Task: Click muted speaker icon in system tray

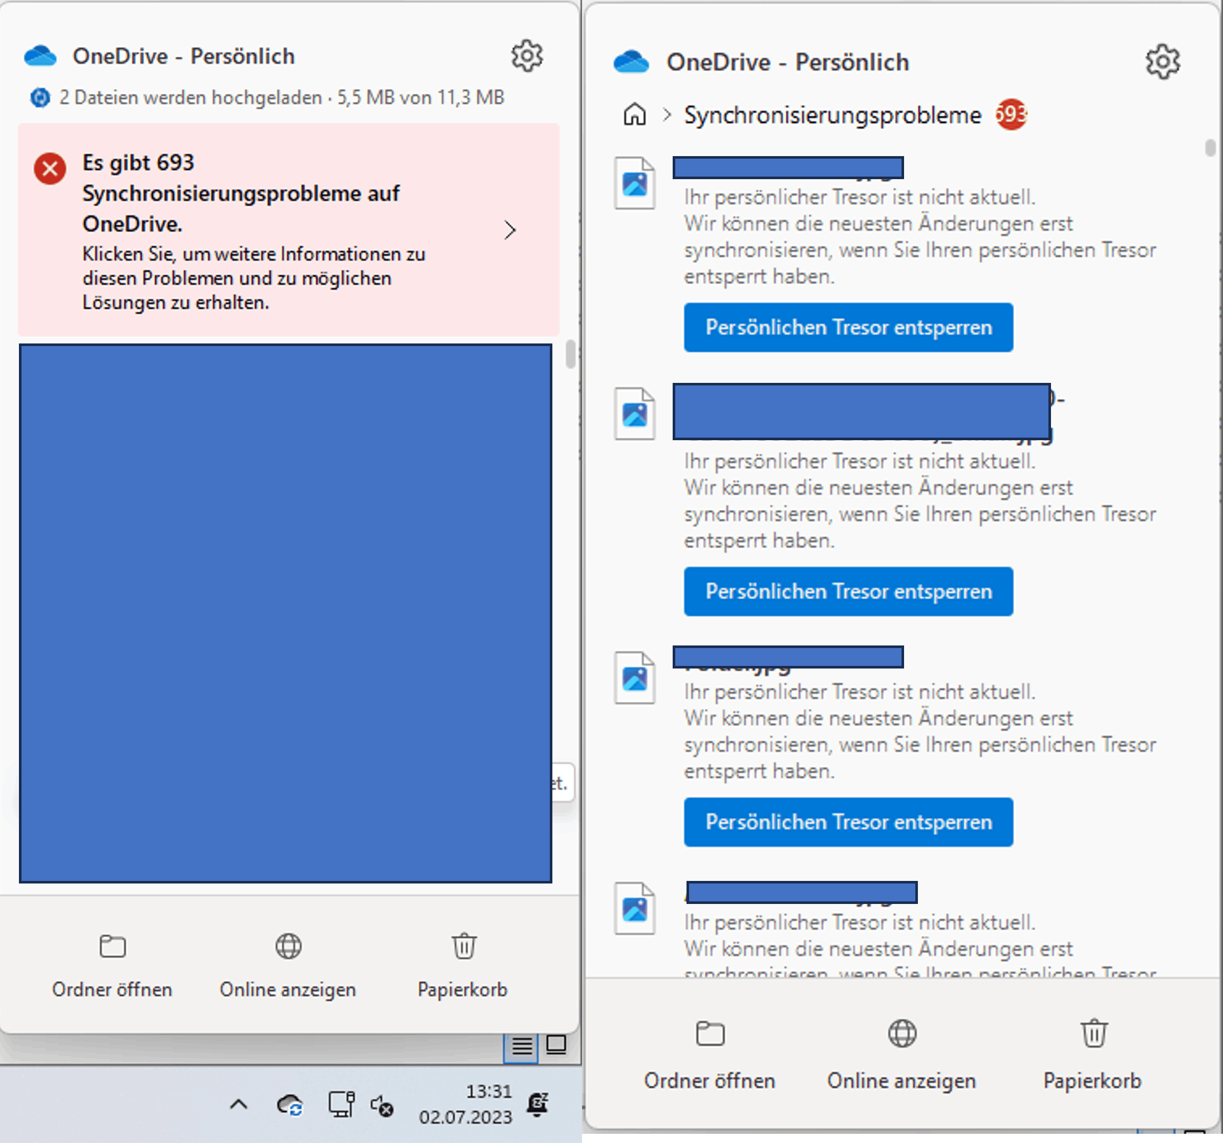Action: (x=381, y=1106)
